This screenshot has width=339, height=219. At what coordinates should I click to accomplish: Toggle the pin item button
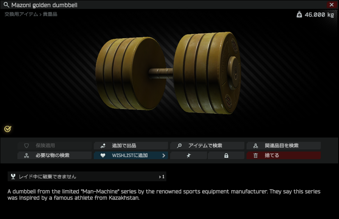coord(188,155)
